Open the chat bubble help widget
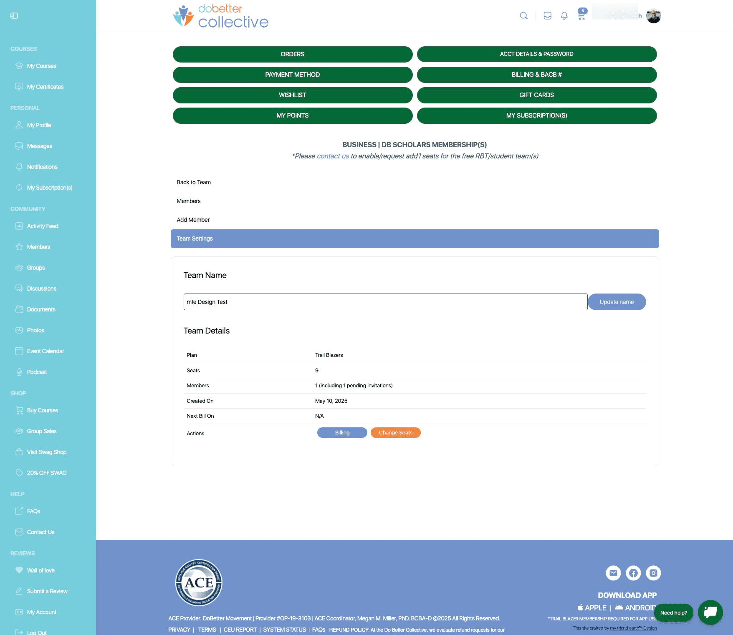 pyautogui.click(x=710, y=612)
